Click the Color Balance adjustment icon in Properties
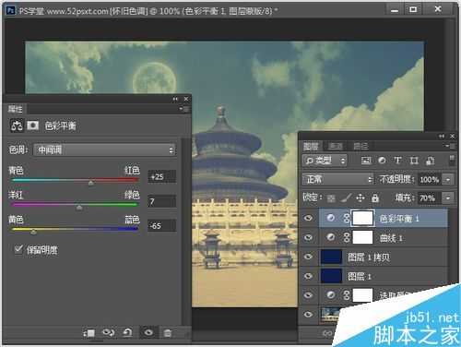The image size is (461, 347). click(x=17, y=126)
